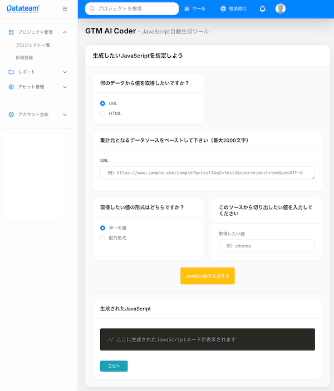
Task: Click the プロジェクト管理 sidebar label
Action: [x=36, y=32]
